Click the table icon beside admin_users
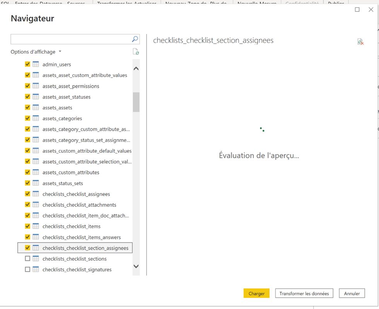 click(x=36, y=64)
